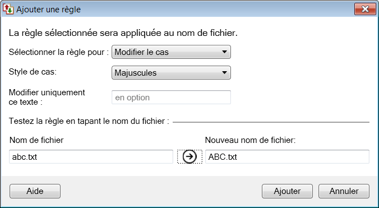Viewport: 379px width, 208px height.
Task: Click the 'Style de cas:' label
Action: (x=33, y=72)
